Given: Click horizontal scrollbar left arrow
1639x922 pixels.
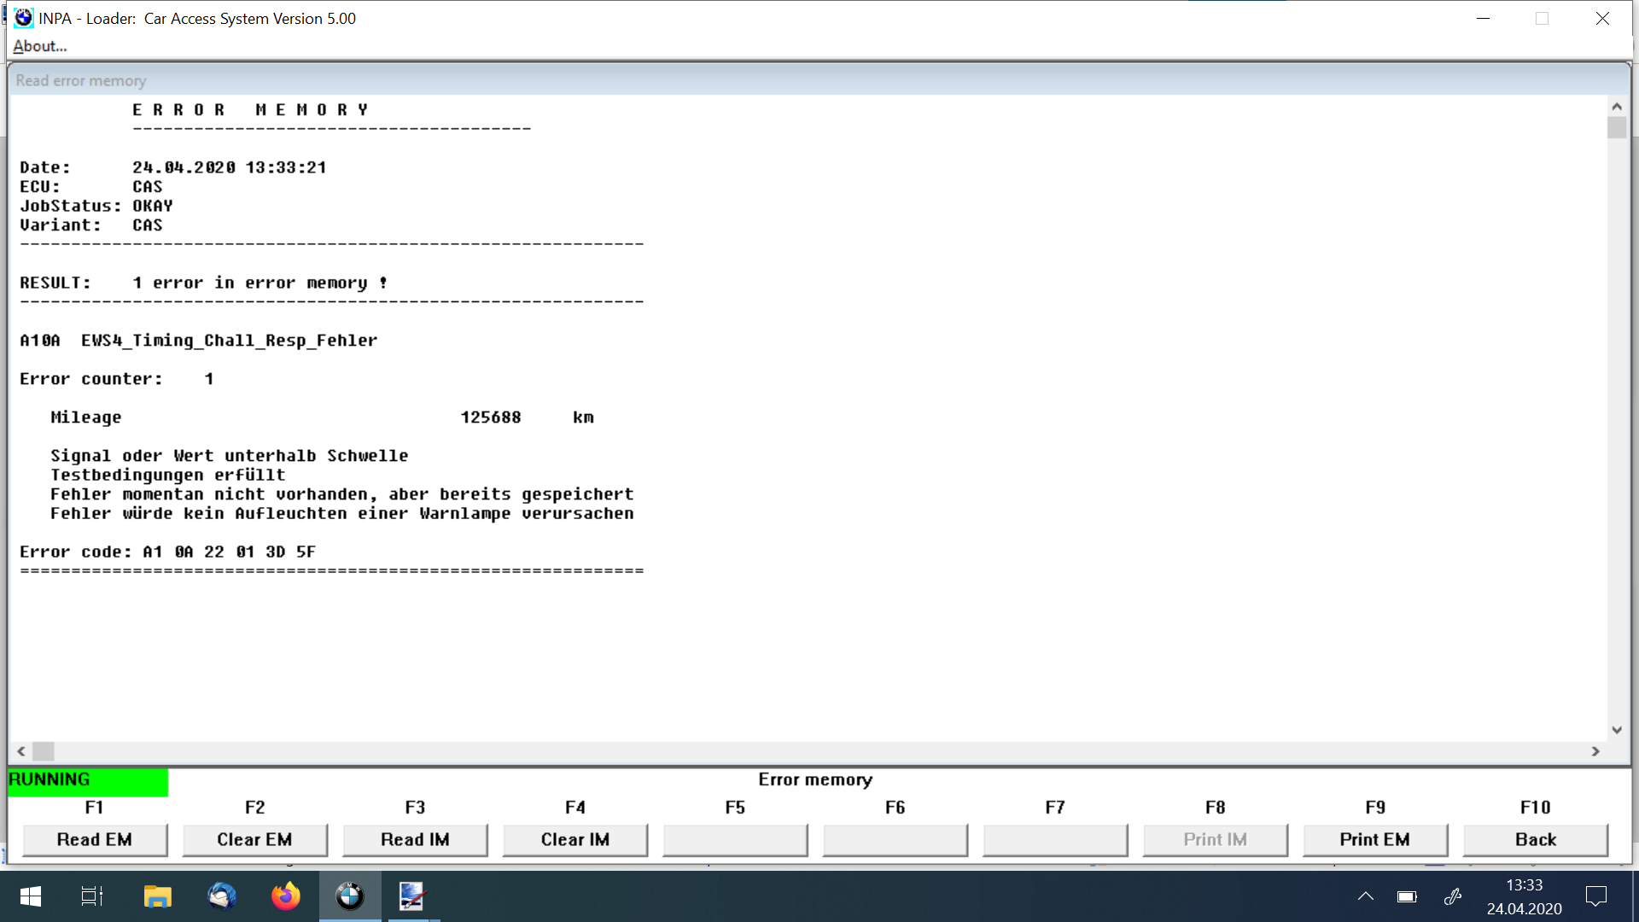Looking at the screenshot, I should click(x=21, y=751).
